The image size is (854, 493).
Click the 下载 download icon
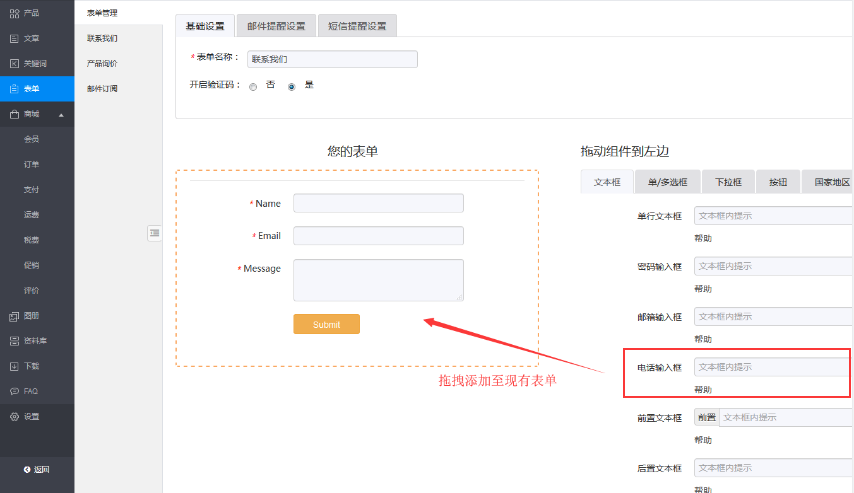(x=14, y=366)
